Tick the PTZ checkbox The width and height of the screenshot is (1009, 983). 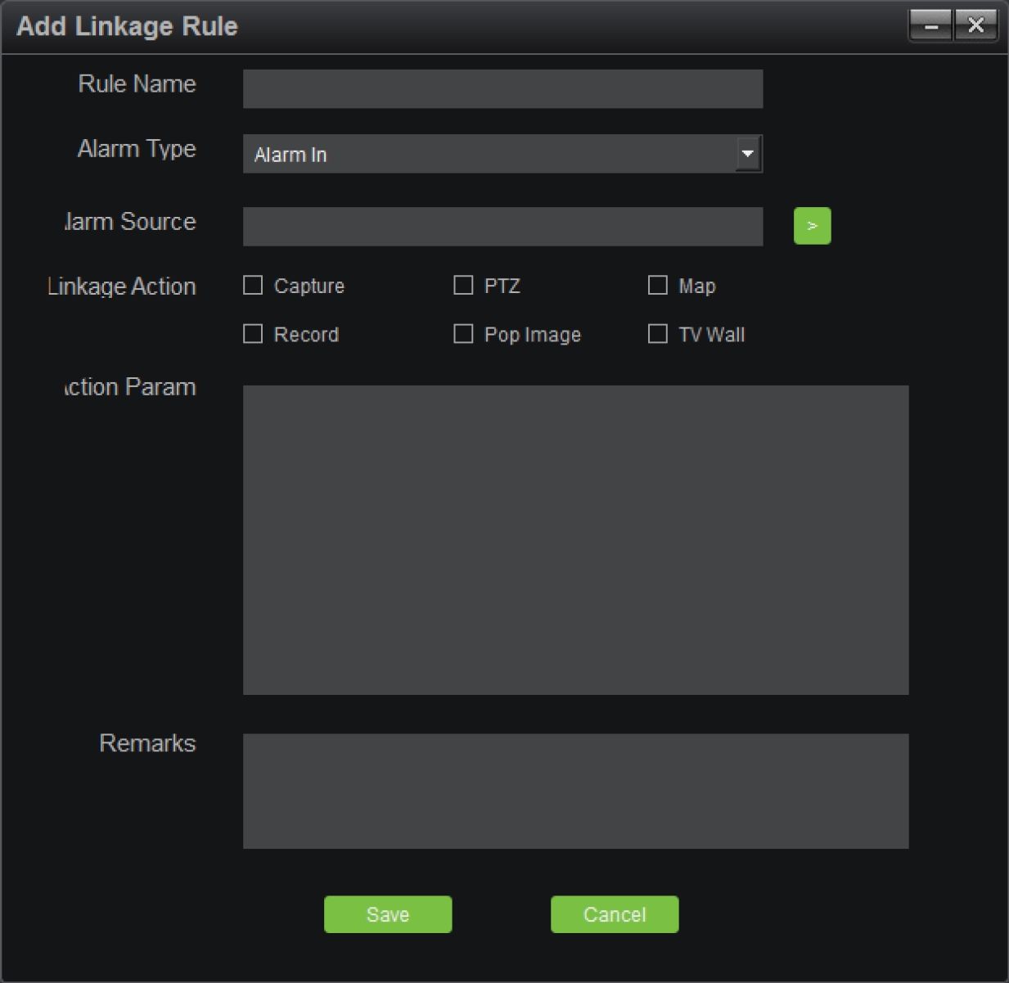pyautogui.click(x=463, y=286)
